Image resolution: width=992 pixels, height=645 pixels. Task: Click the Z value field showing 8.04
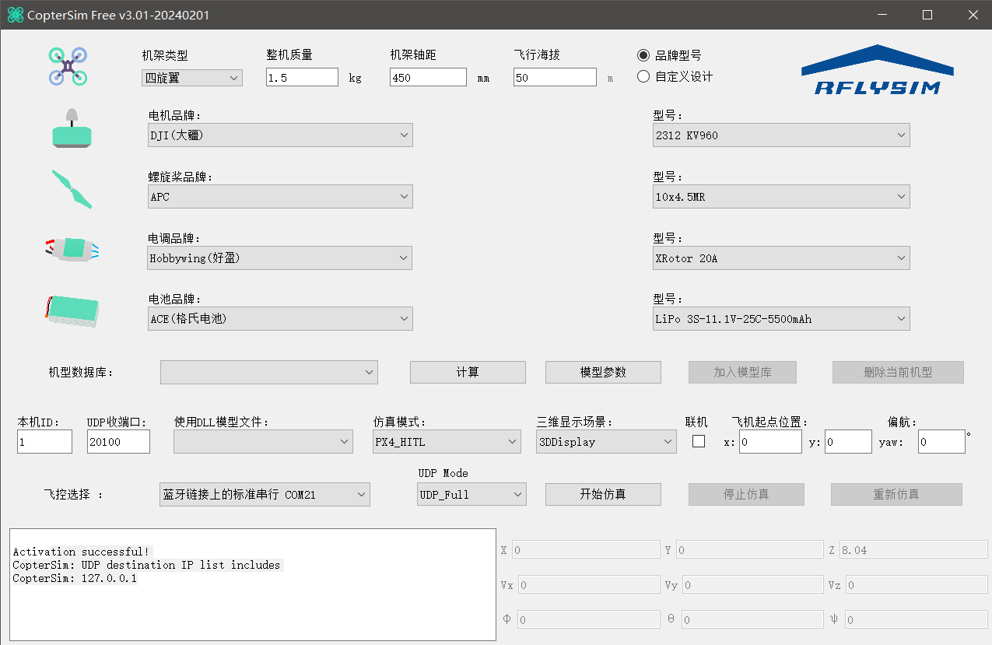913,549
